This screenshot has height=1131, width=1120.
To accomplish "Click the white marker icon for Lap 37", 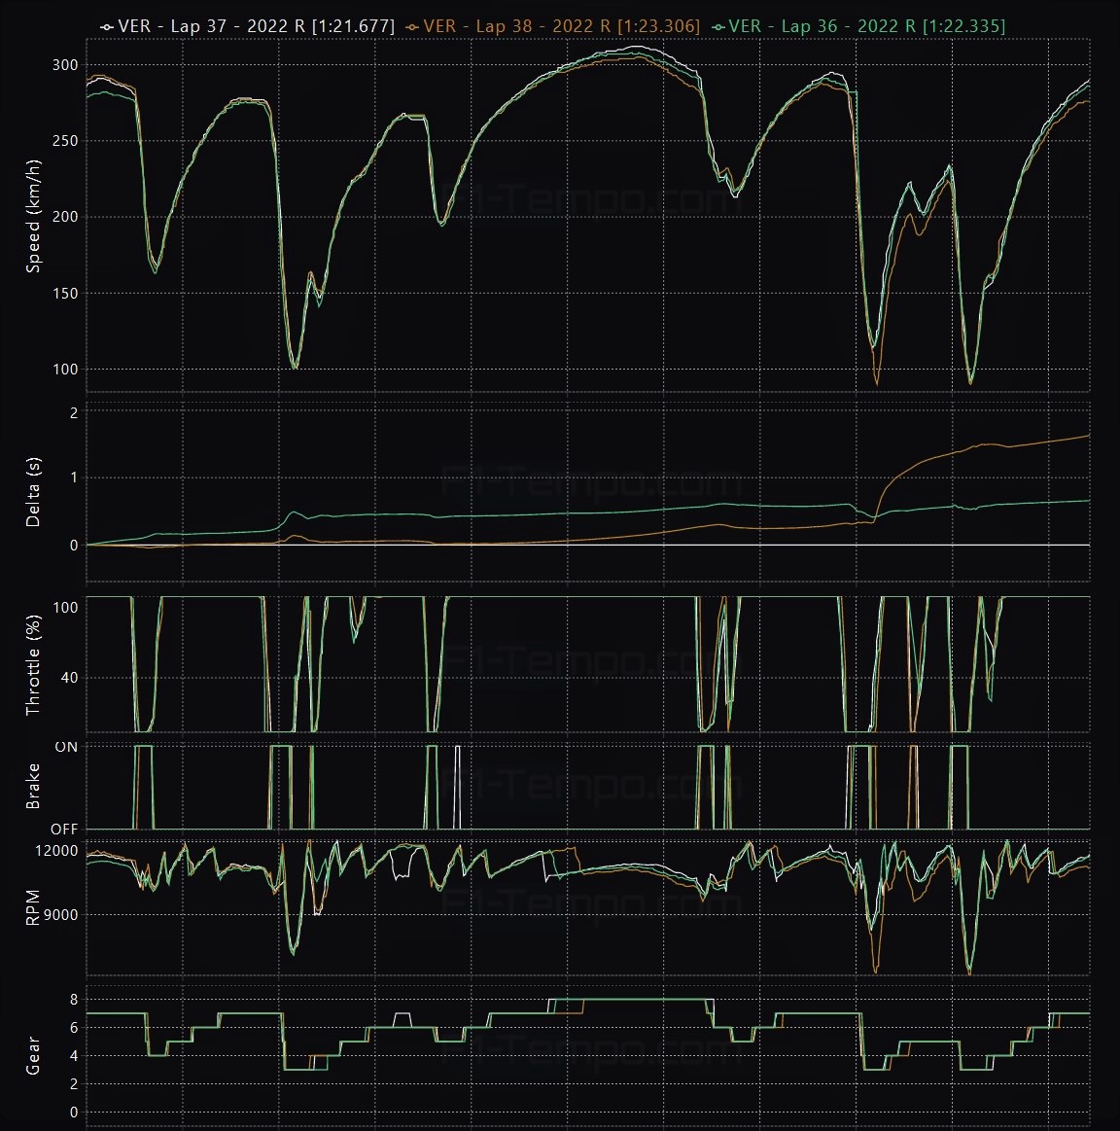I will coord(107,26).
